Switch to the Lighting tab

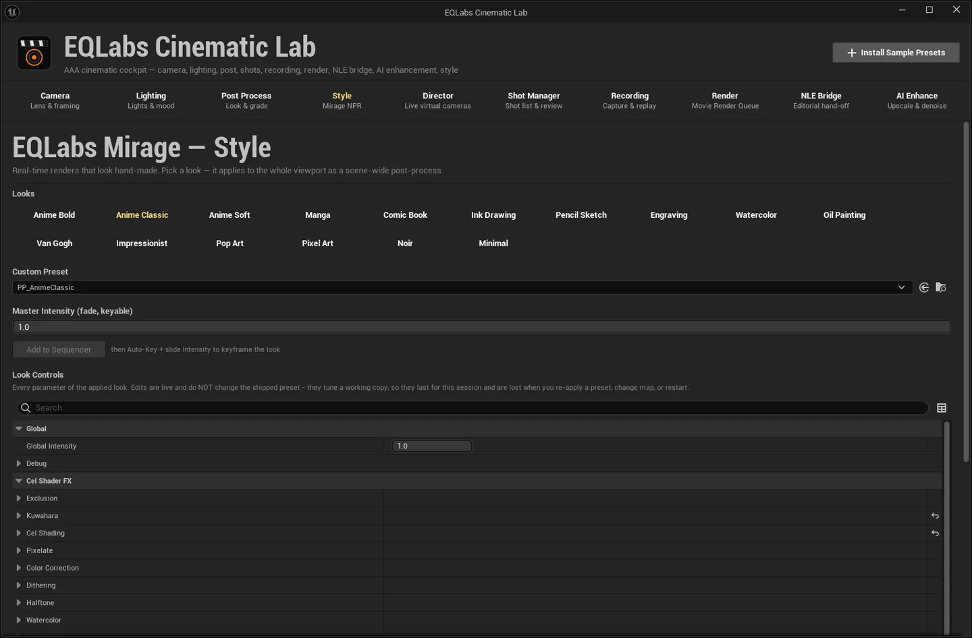pyautogui.click(x=151, y=100)
